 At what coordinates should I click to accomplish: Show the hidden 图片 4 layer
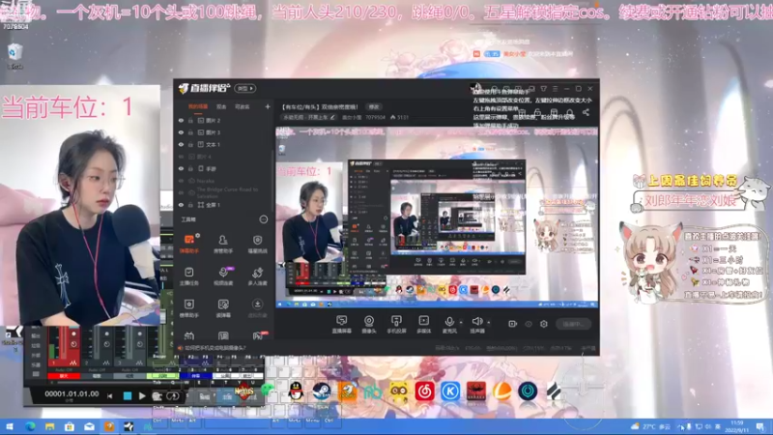(x=181, y=157)
